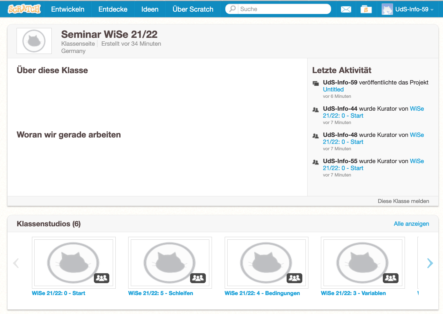Click the Über diese Klasse heading
This screenshot has width=443, height=314.
(x=52, y=70)
